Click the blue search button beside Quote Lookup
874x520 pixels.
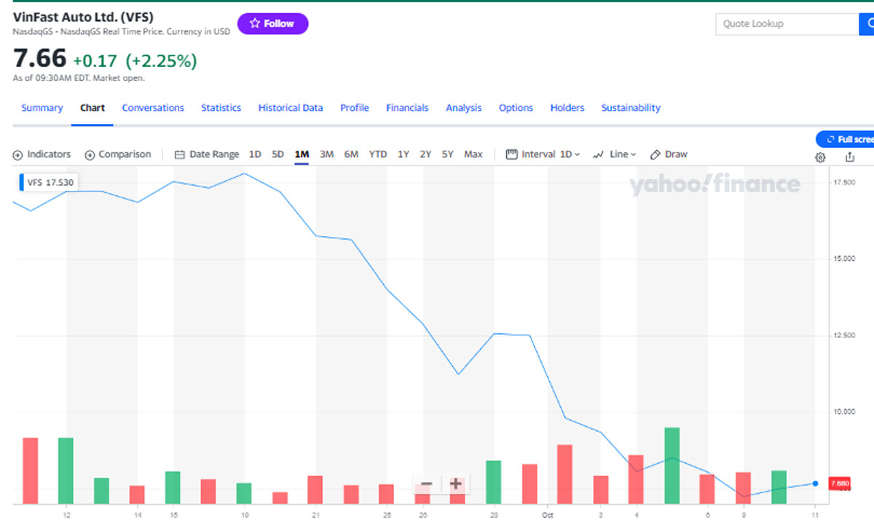point(867,24)
